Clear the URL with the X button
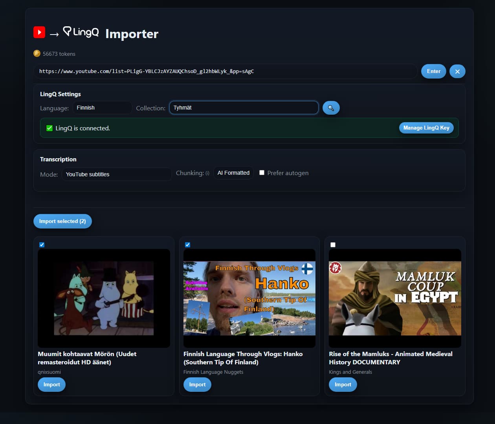The width and height of the screenshot is (495, 424). tap(457, 71)
